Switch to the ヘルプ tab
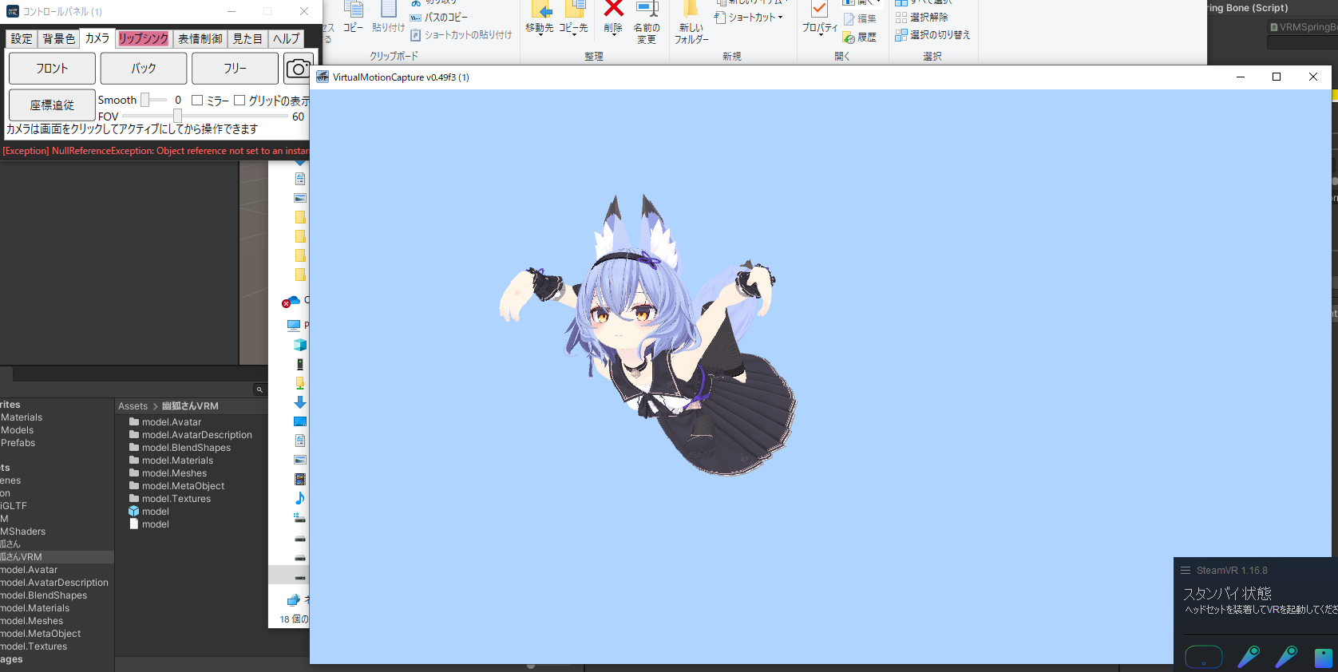The height and width of the screenshot is (672, 1338). click(286, 38)
